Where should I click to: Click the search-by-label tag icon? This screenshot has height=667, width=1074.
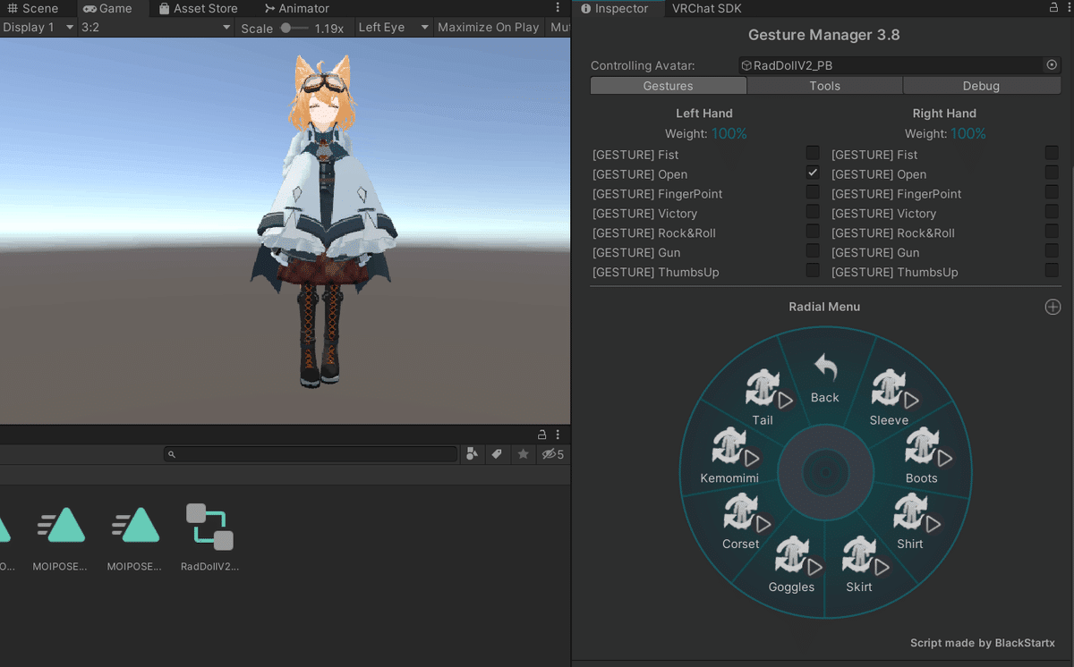pos(498,454)
